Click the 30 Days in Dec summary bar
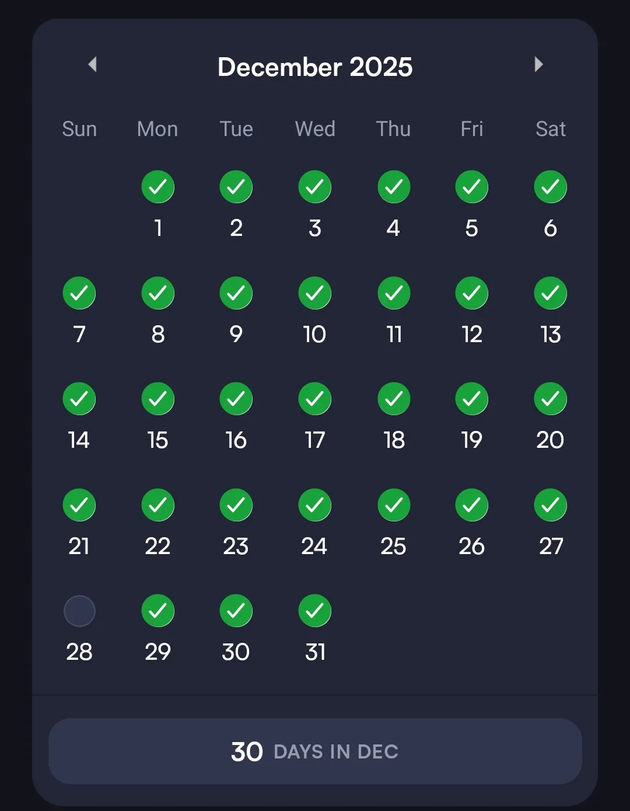 tap(315, 751)
